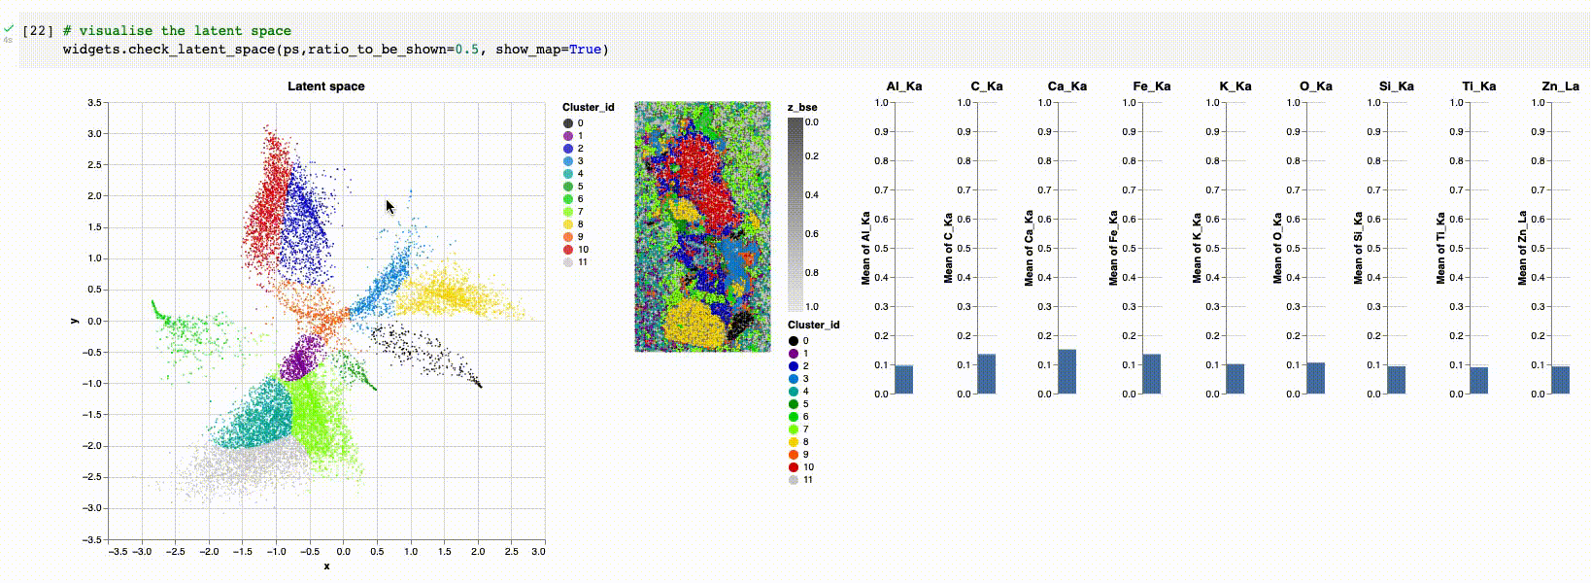Choose cluster 8 swatch in map legend
Image resolution: width=1591 pixels, height=583 pixels.
794,442
